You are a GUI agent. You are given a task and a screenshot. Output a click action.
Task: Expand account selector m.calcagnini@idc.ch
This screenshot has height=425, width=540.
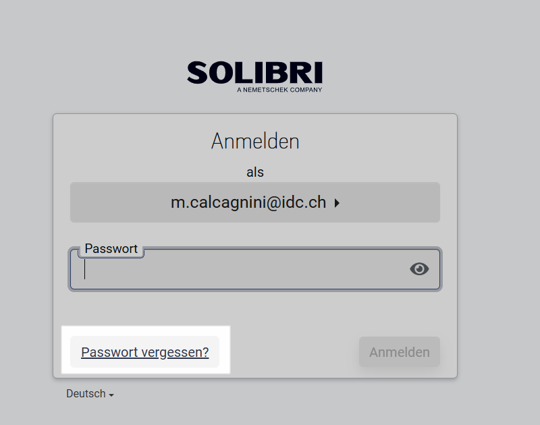(x=255, y=202)
